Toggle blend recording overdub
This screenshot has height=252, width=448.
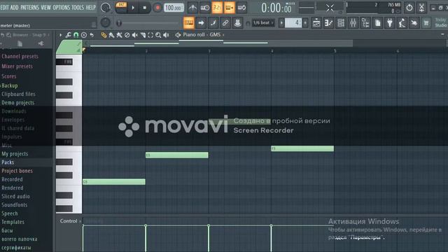[230, 8]
